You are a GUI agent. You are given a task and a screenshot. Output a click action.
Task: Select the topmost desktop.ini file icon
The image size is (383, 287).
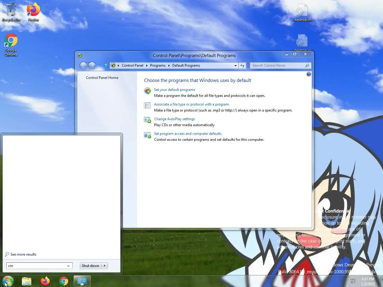[303, 12]
